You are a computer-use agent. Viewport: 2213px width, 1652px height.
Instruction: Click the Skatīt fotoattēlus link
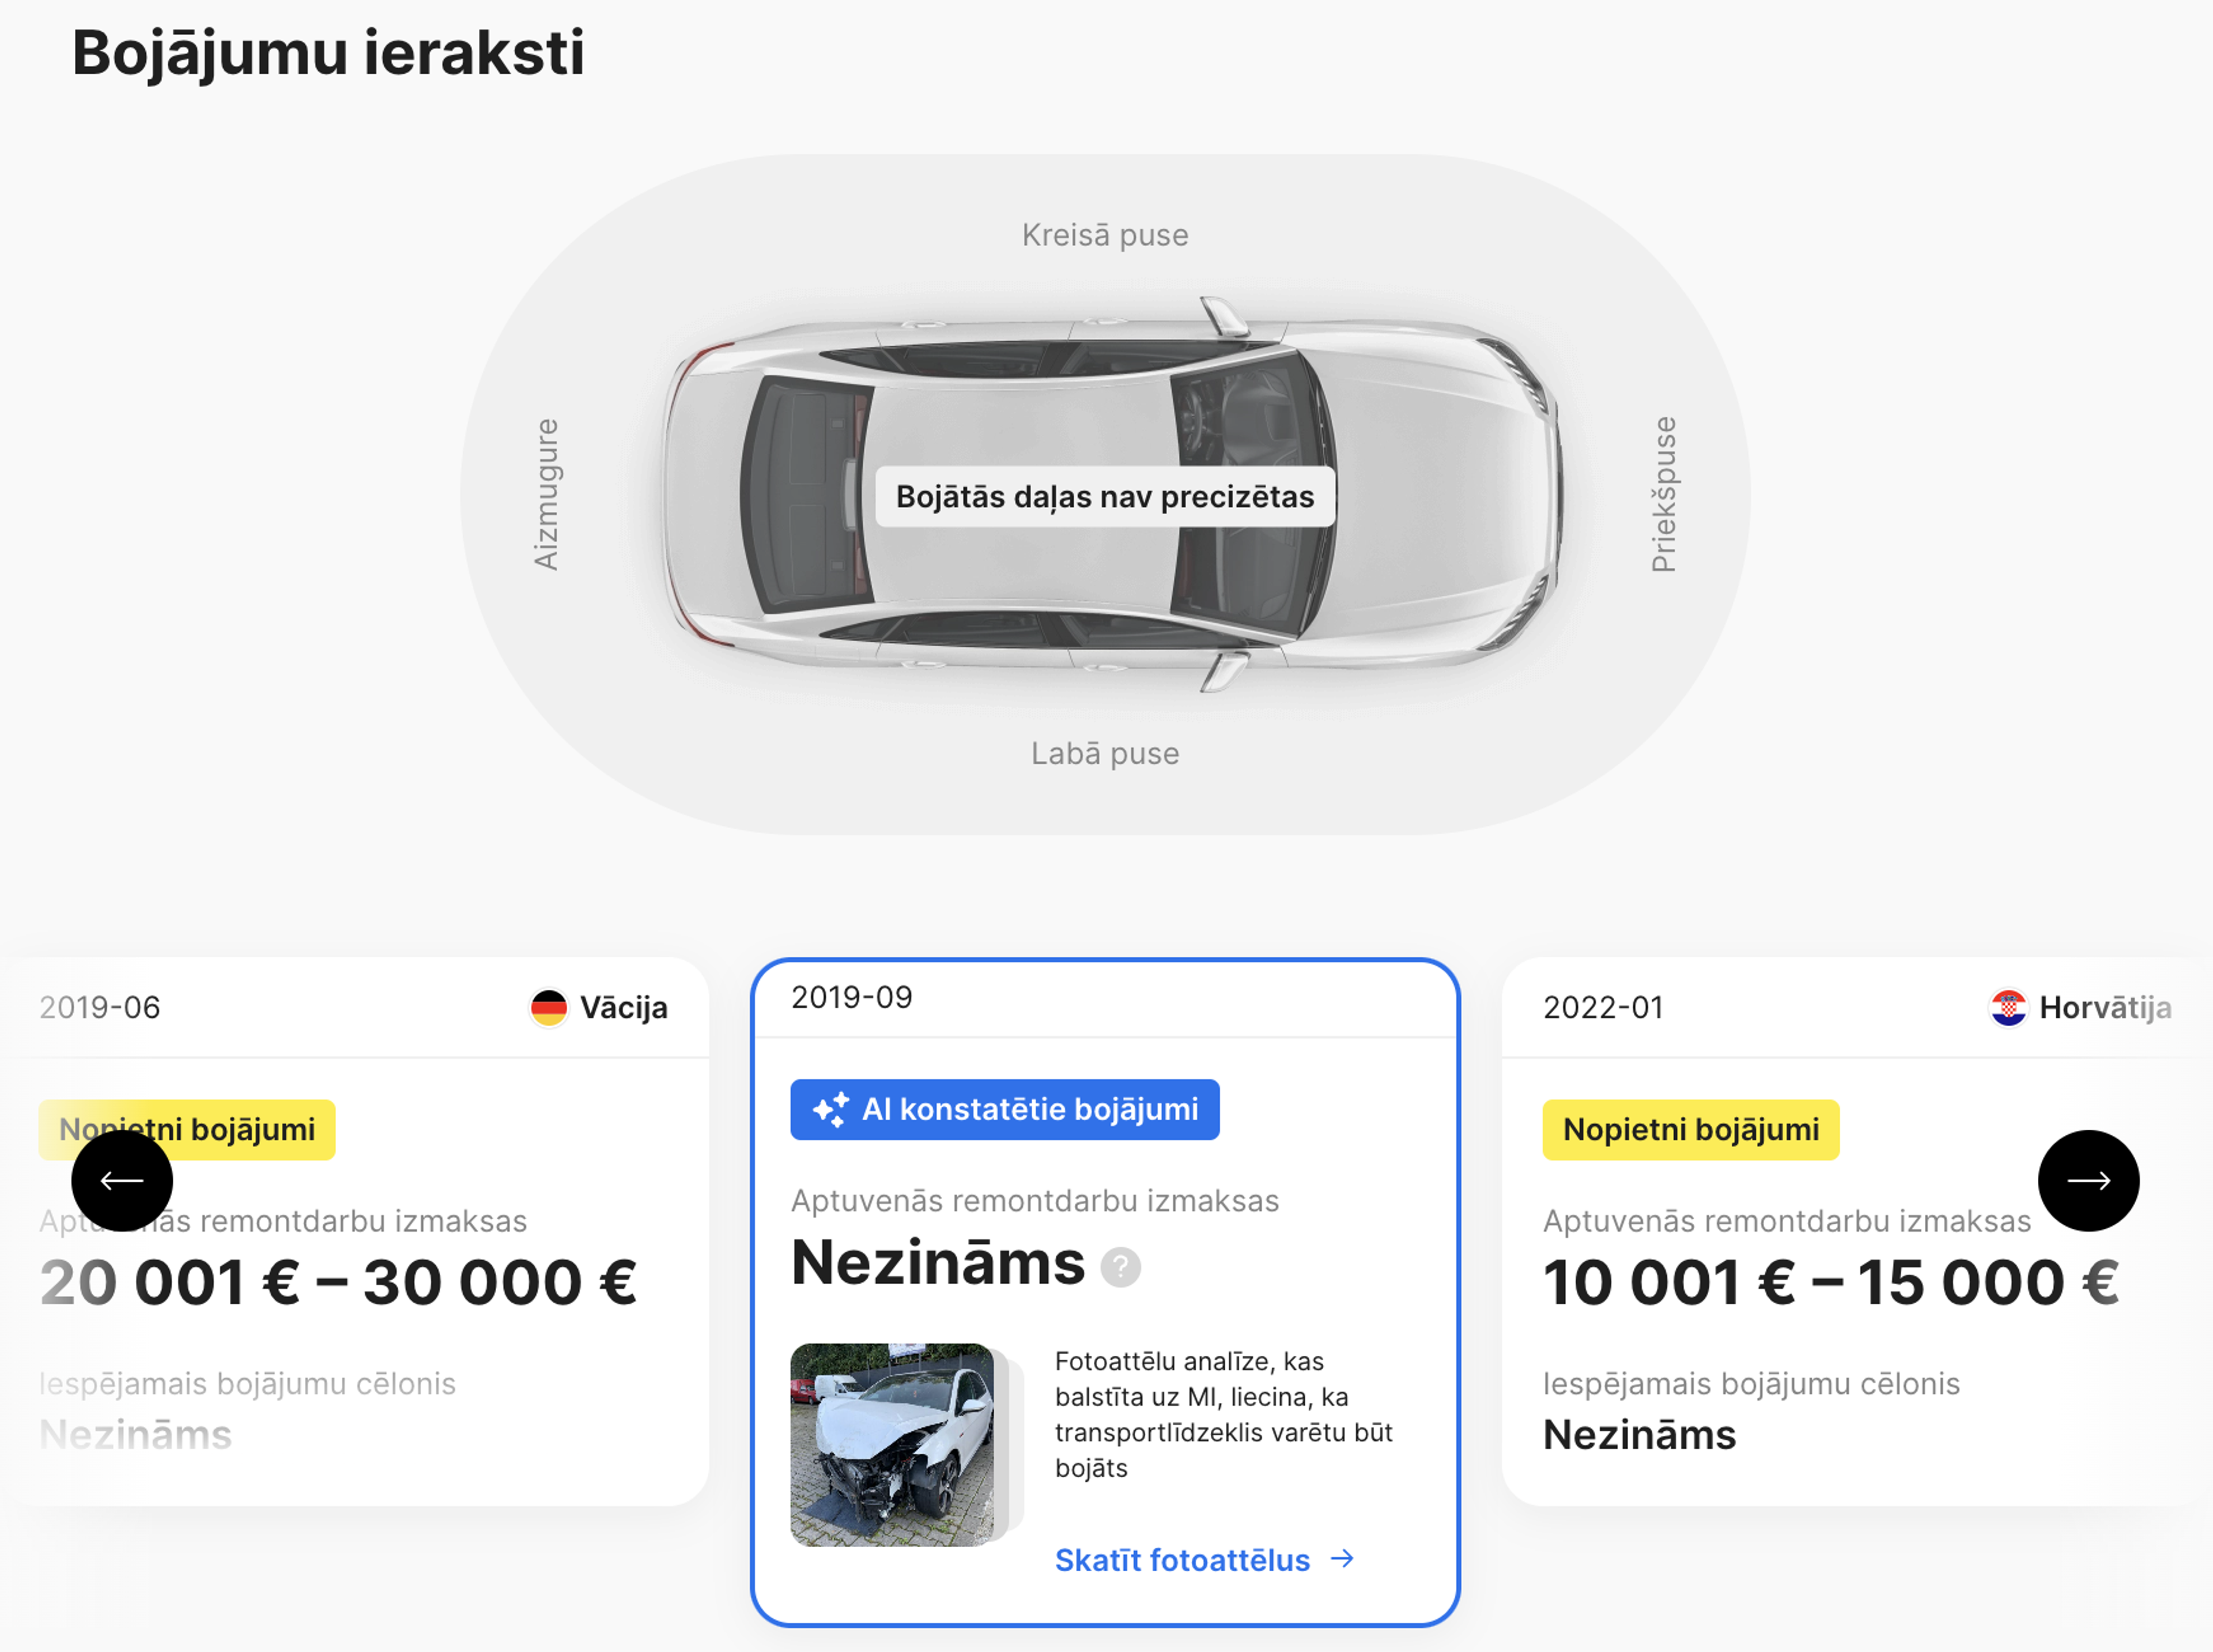[x=1183, y=1559]
